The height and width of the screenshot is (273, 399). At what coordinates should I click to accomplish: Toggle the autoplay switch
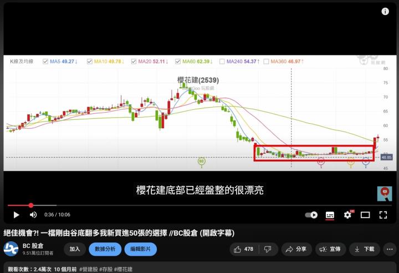[311, 215]
